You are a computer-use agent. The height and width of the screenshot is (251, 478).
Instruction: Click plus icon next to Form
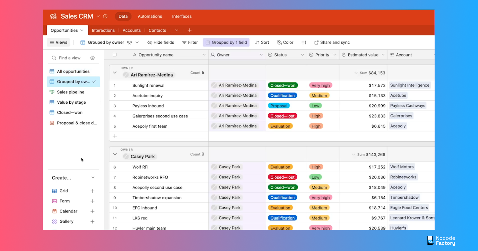(92, 201)
